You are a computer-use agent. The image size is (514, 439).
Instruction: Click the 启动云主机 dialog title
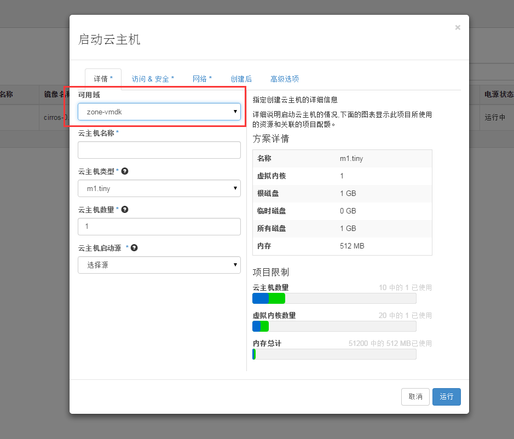109,39
